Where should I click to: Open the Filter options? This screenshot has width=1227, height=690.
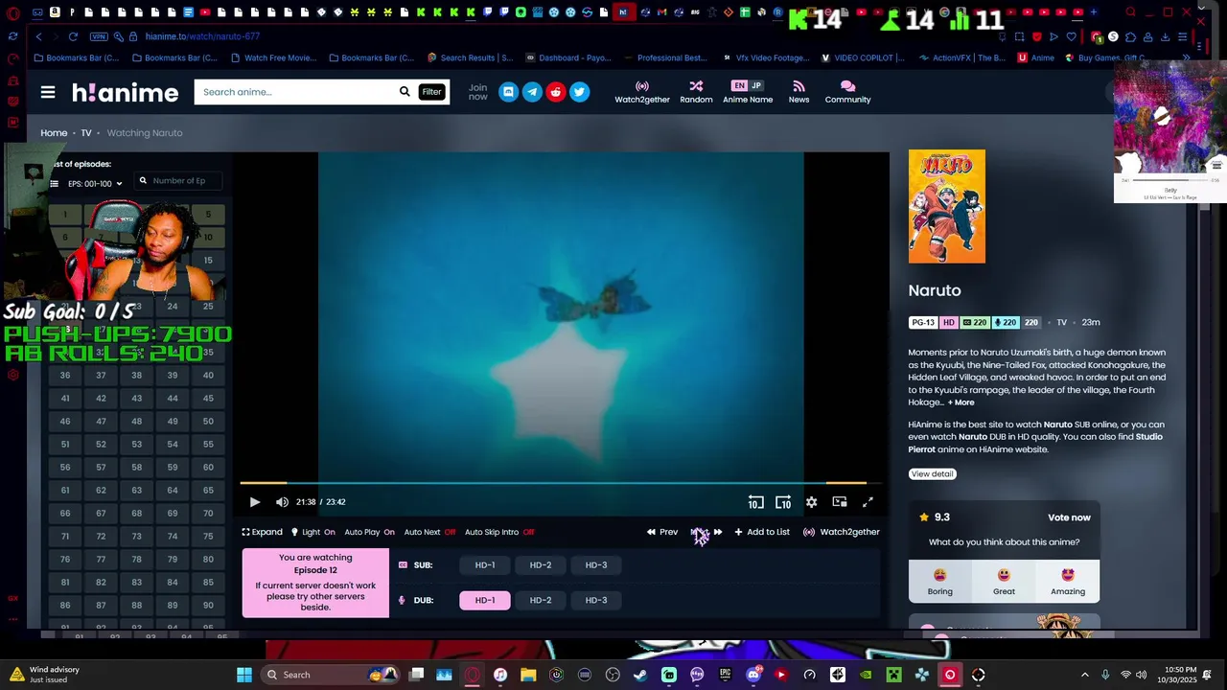(x=431, y=92)
